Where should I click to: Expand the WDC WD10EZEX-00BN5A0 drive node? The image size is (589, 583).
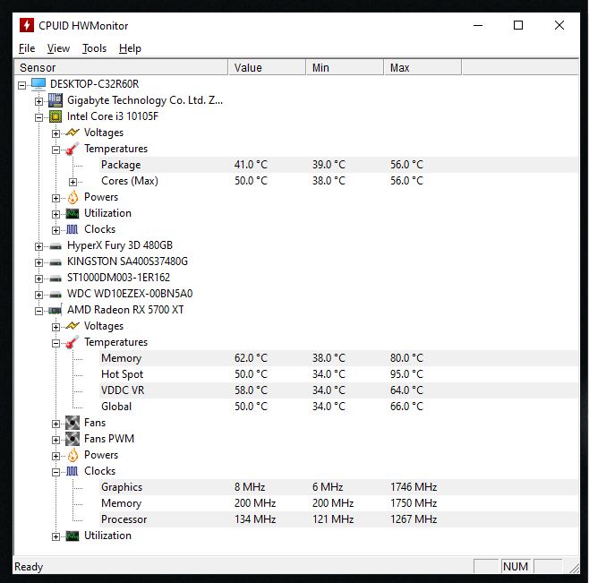click(38, 295)
